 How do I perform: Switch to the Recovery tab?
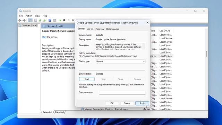point(100,29)
